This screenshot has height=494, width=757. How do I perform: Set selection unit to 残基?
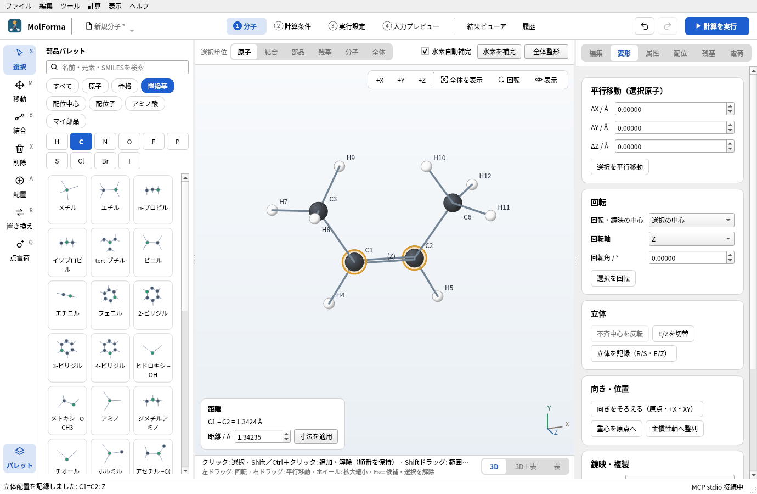pyautogui.click(x=325, y=52)
